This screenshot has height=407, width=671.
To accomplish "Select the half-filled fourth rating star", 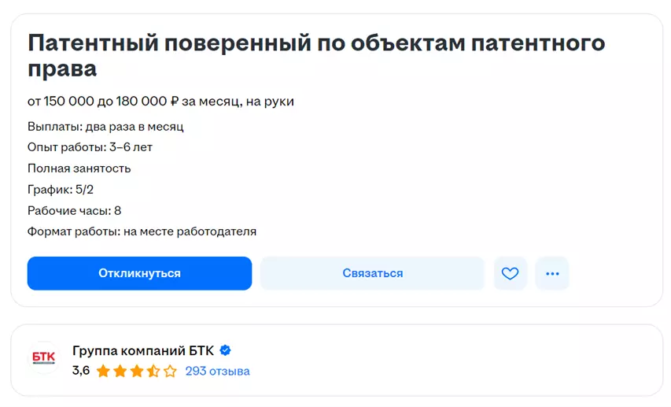I will (x=153, y=372).
